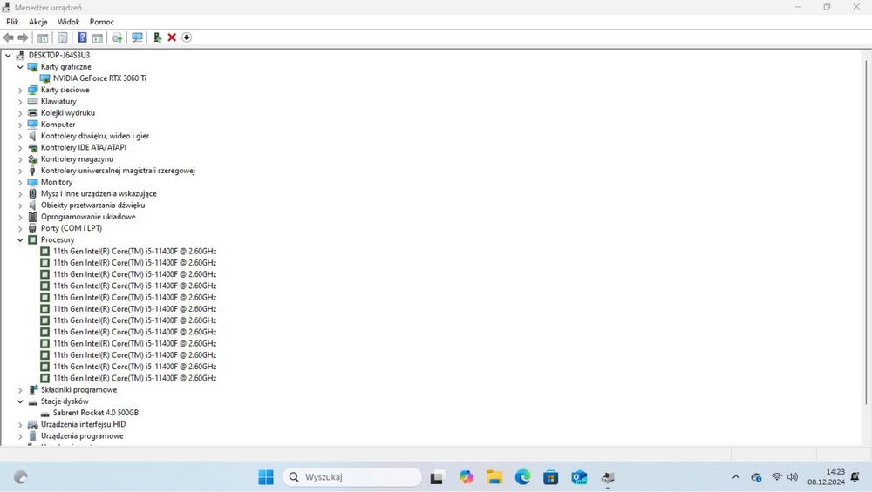Click the Back arrow in the toolbar
The image size is (872, 492).
9,37
